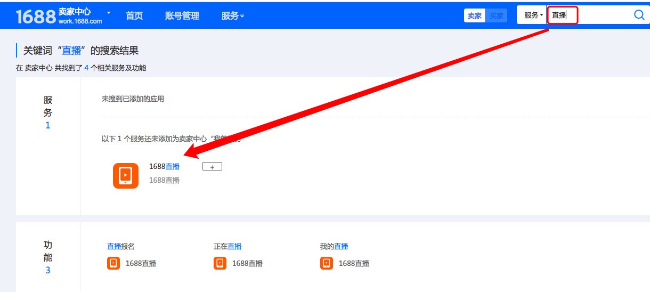Switch to 买家 mode

point(497,15)
